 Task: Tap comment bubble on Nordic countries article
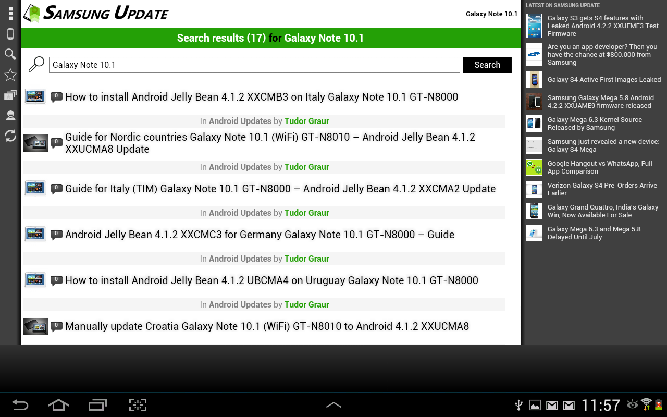56,143
